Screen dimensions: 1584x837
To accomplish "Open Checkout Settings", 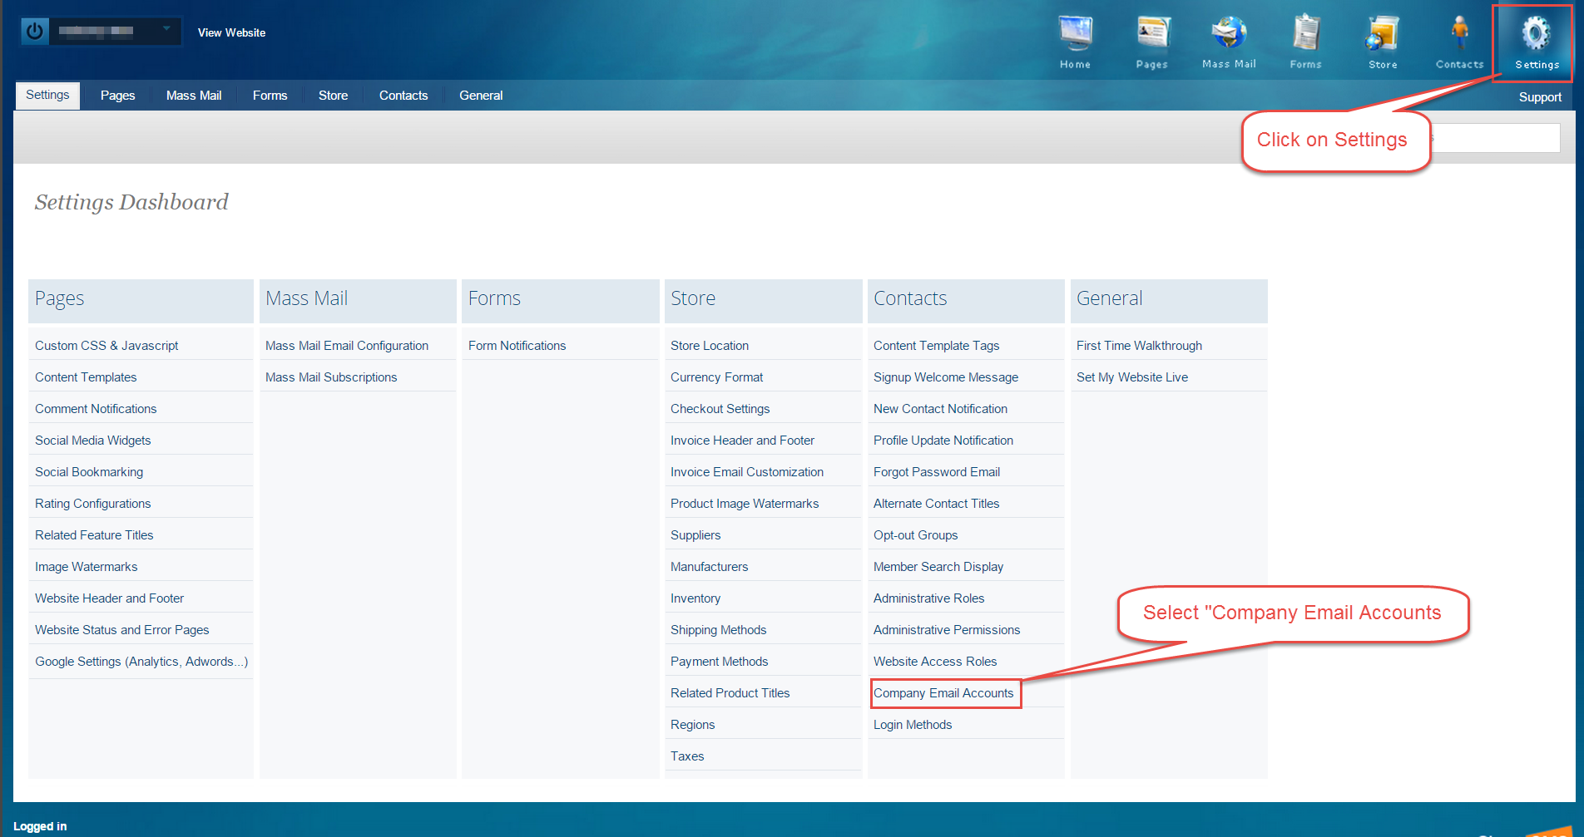I will [x=720, y=409].
